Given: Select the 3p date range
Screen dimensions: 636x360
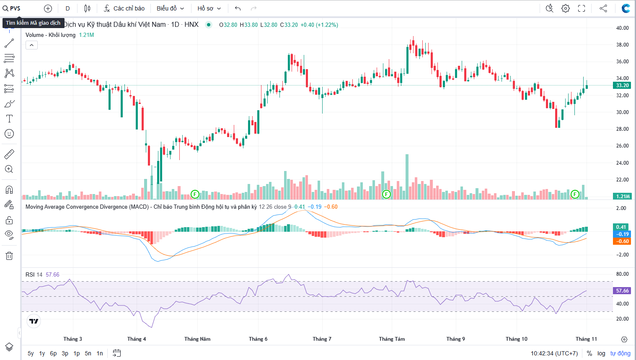Looking at the screenshot, I should click(65, 353).
